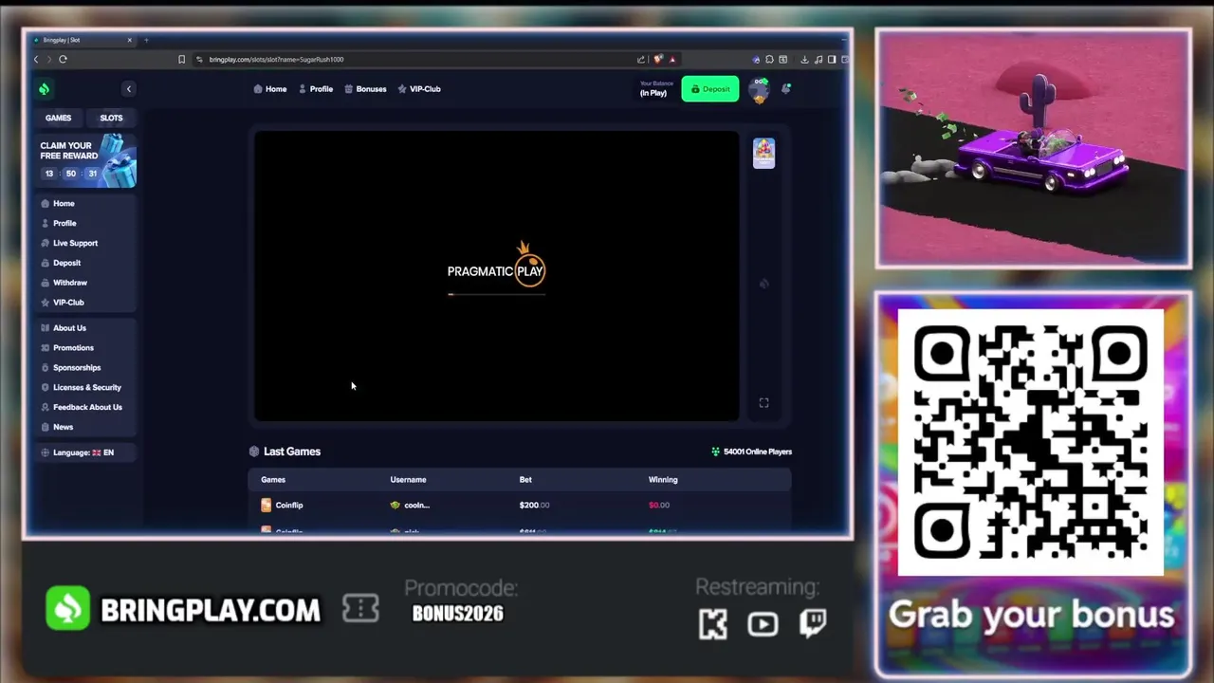Click the Pragmatic Play loading progress bar
The image size is (1214, 683).
click(496, 295)
